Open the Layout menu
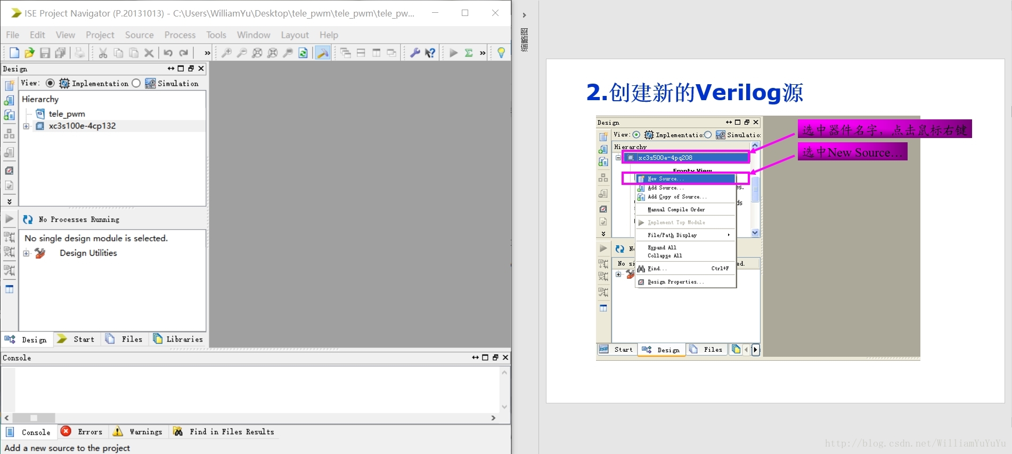Image resolution: width=1012 pixels, height=454 pixels. (x=295, y=35)
